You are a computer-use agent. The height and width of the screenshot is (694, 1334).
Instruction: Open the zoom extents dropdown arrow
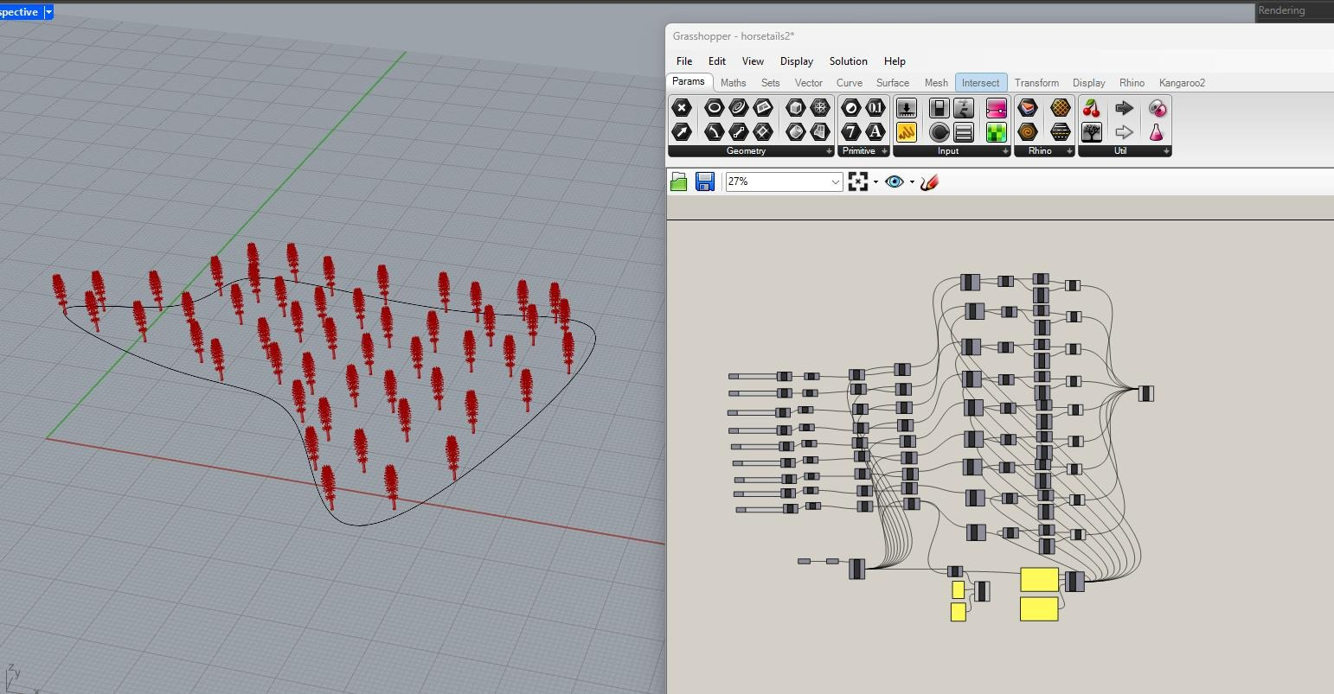tap(875, 181)
